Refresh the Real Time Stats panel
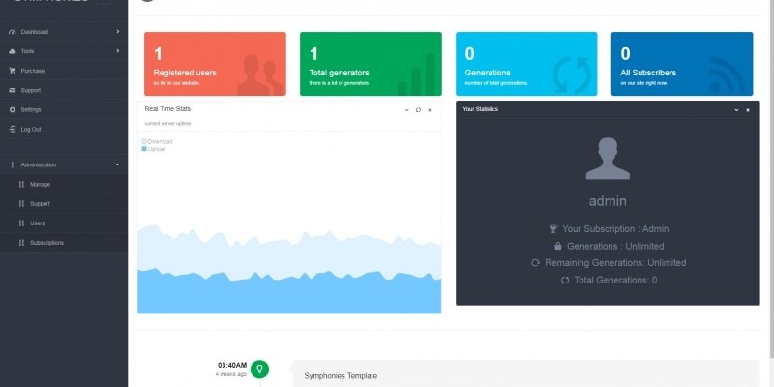 (x=418, y=110)
